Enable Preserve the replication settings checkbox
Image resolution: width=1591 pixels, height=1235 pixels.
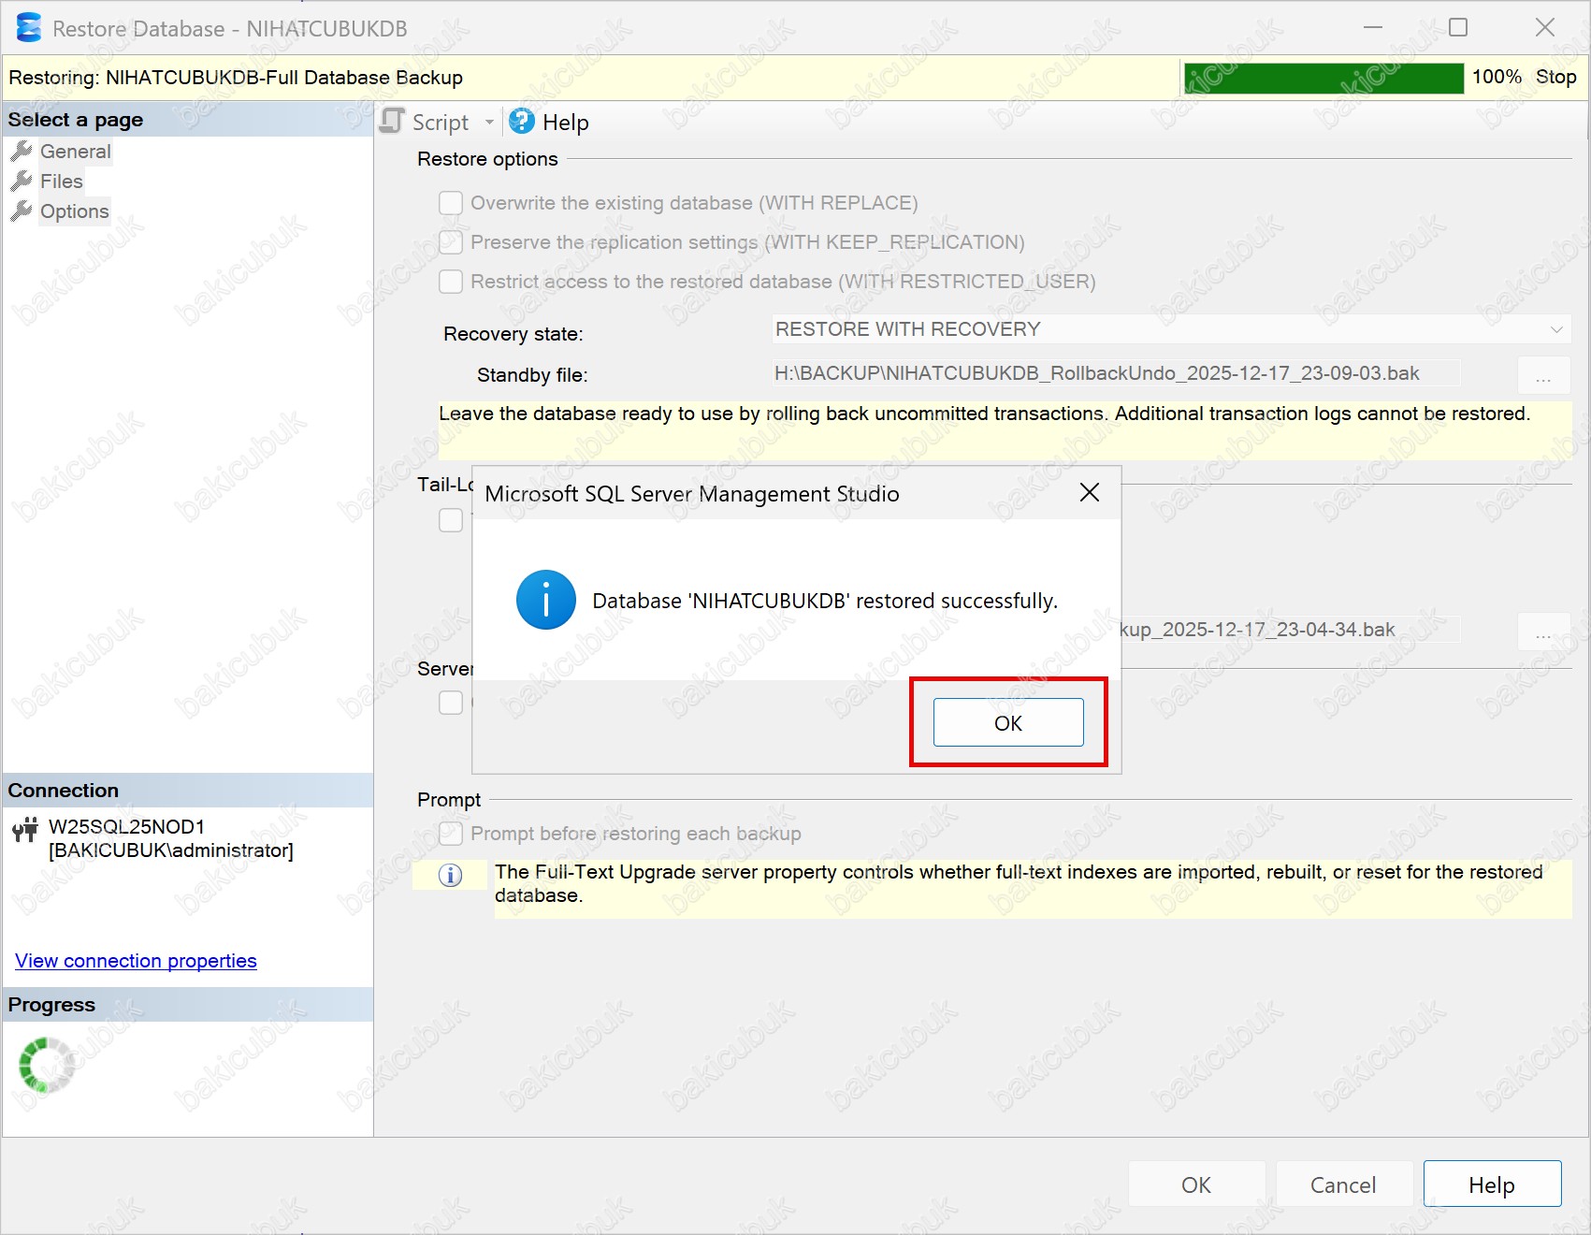(x=451, y=242)
